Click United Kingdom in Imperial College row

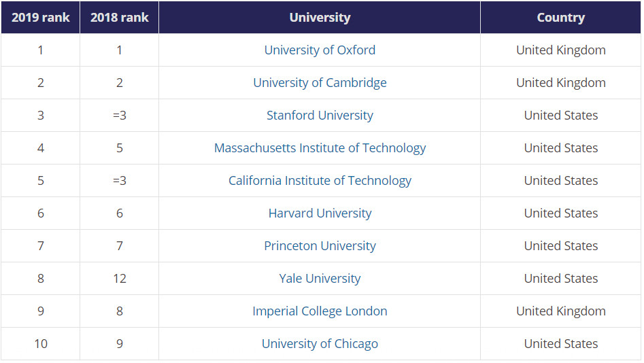pos(560,311)
